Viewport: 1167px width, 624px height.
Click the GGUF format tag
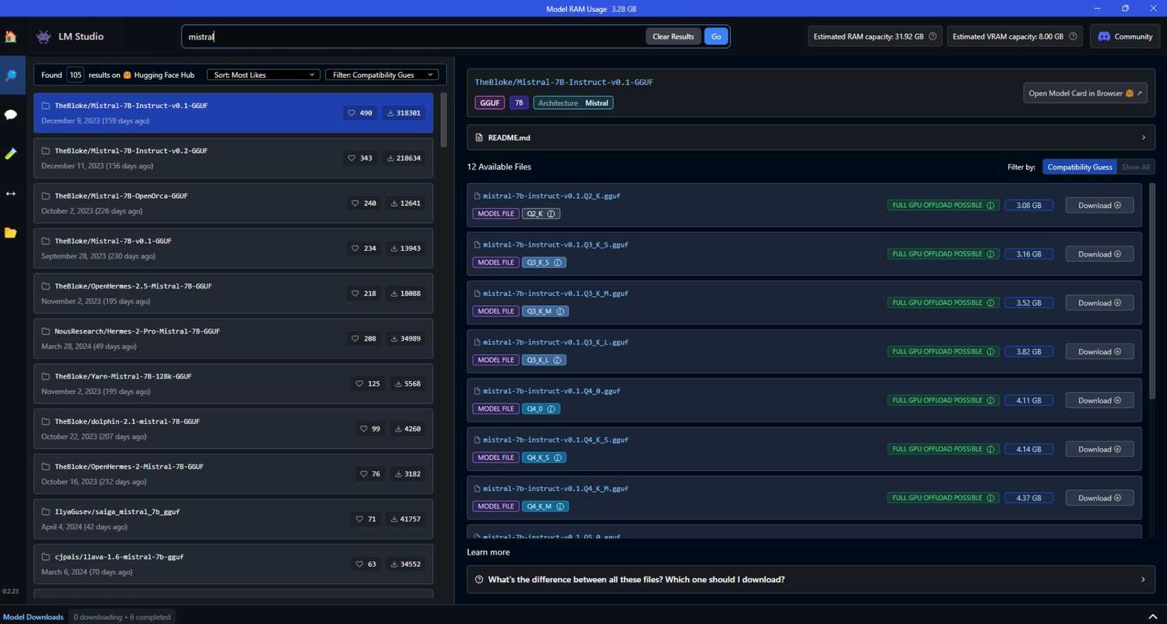pos(489,102)
